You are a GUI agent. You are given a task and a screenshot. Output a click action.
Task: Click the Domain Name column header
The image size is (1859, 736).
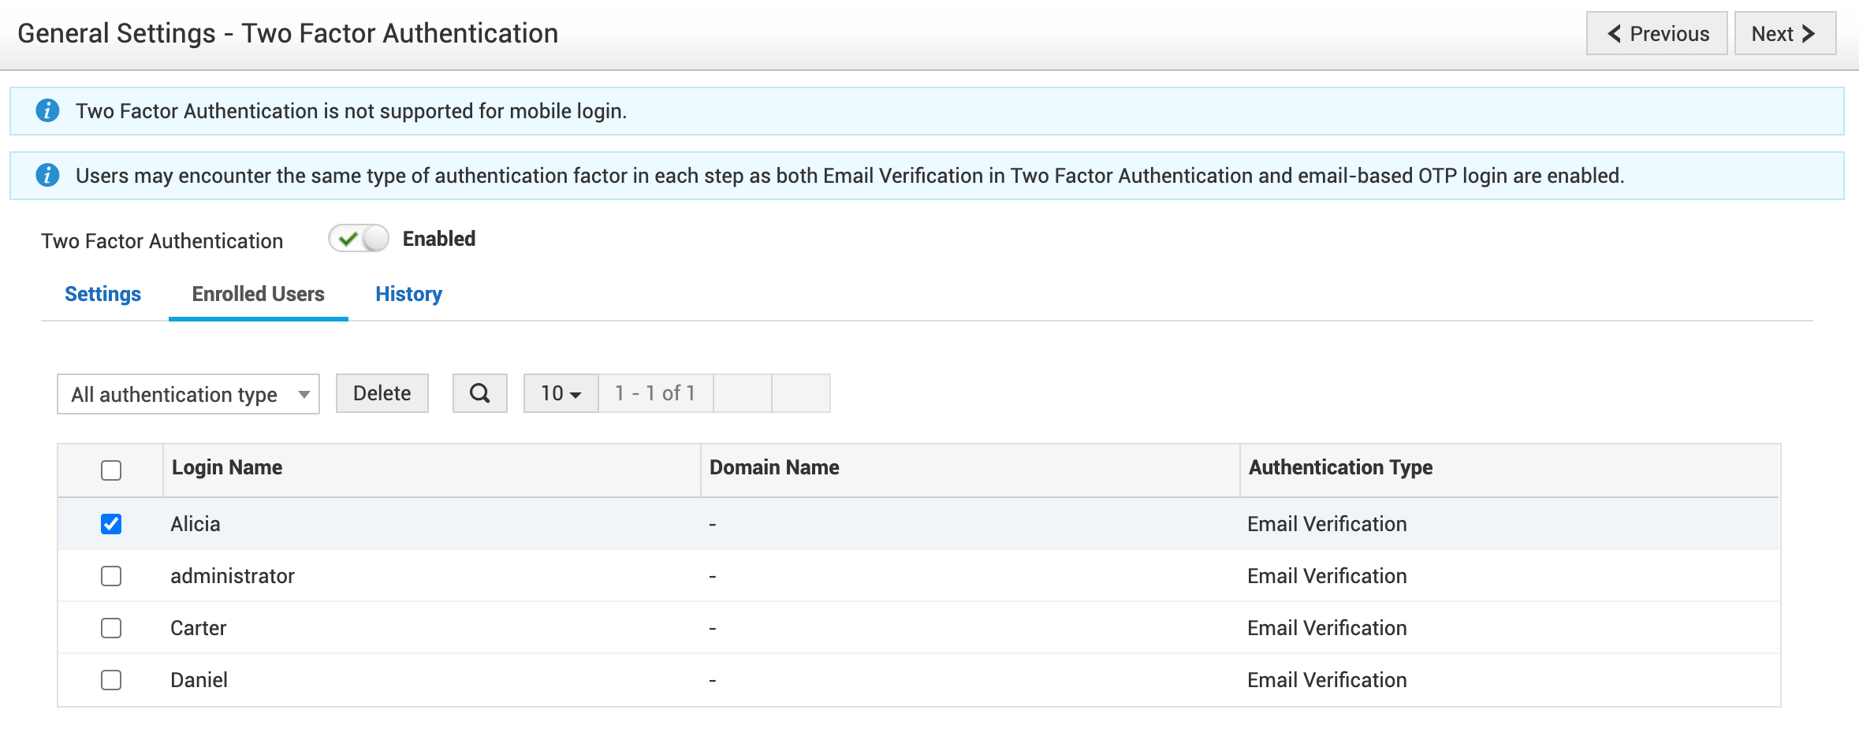pyautogui.click(x=774, y=467)
